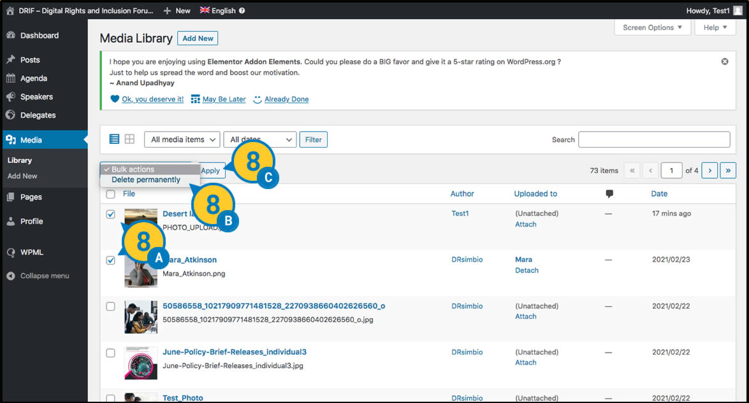
Task: Click the Detach link for Mara_Atkinson
Action: coord(527,271)
